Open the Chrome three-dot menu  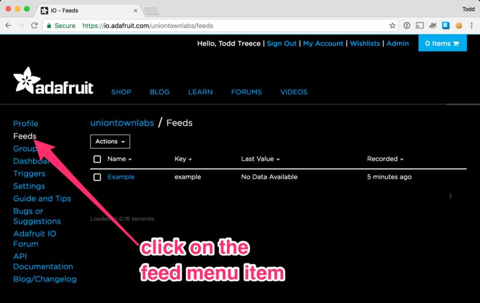(472, 26)
